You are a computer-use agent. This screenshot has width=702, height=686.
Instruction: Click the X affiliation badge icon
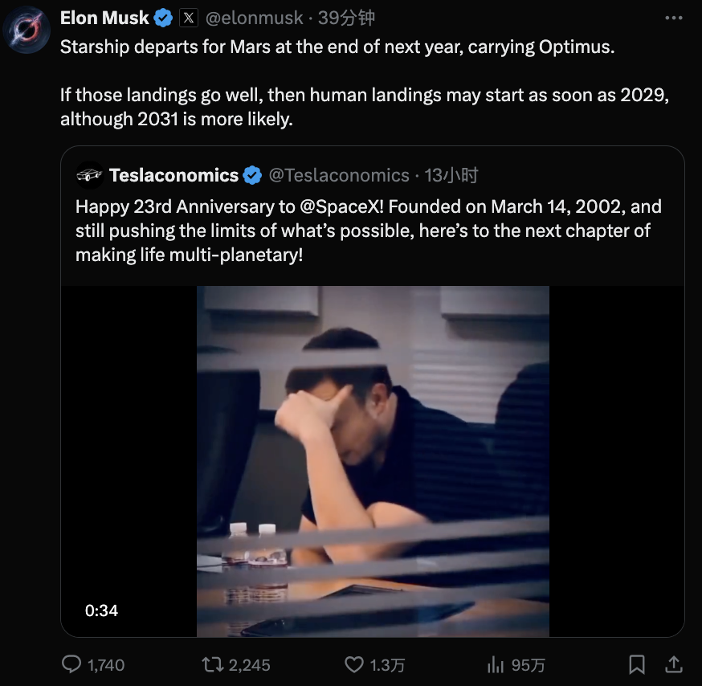click(188, 18)
